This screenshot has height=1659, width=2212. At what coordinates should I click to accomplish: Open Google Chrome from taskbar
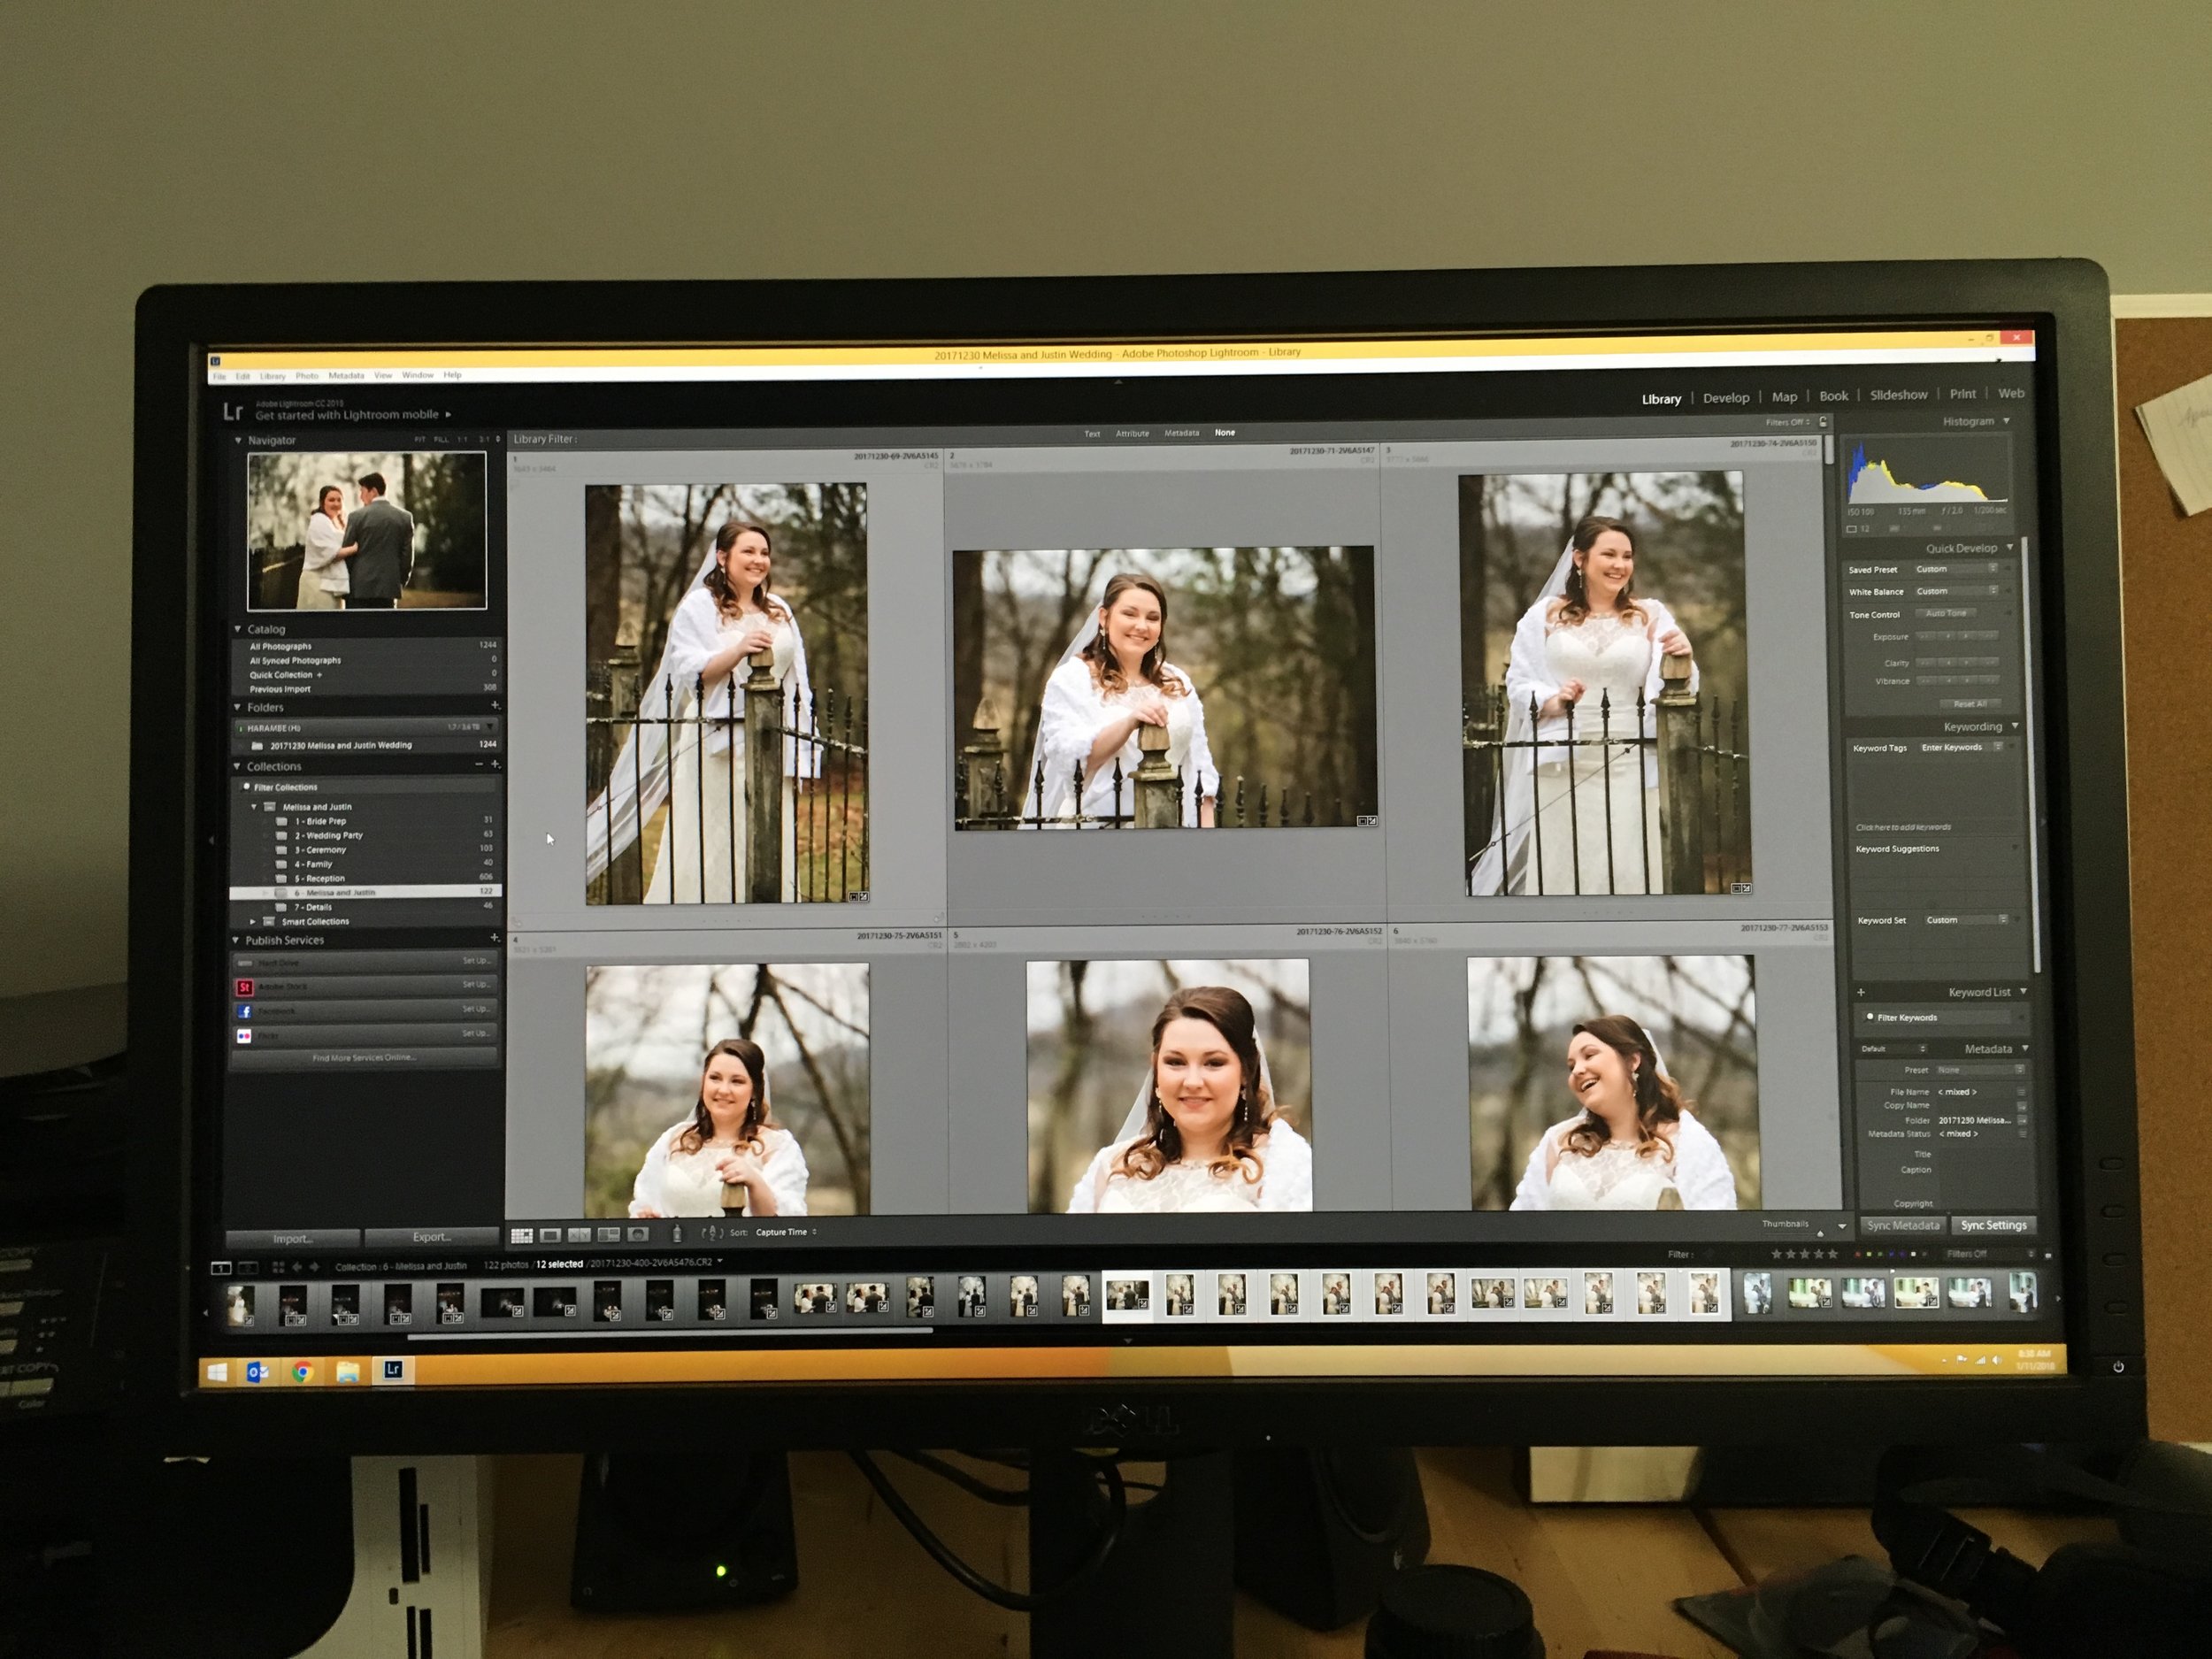(302, 1372)
